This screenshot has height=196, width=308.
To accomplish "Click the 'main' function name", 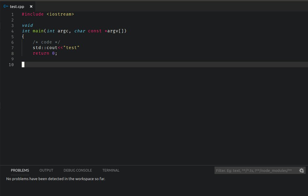I will pos(38,31).
